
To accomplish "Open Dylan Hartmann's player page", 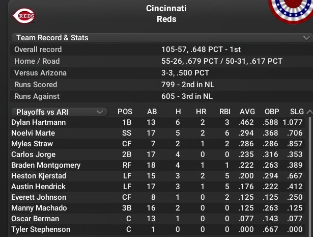I will point(38,122).
